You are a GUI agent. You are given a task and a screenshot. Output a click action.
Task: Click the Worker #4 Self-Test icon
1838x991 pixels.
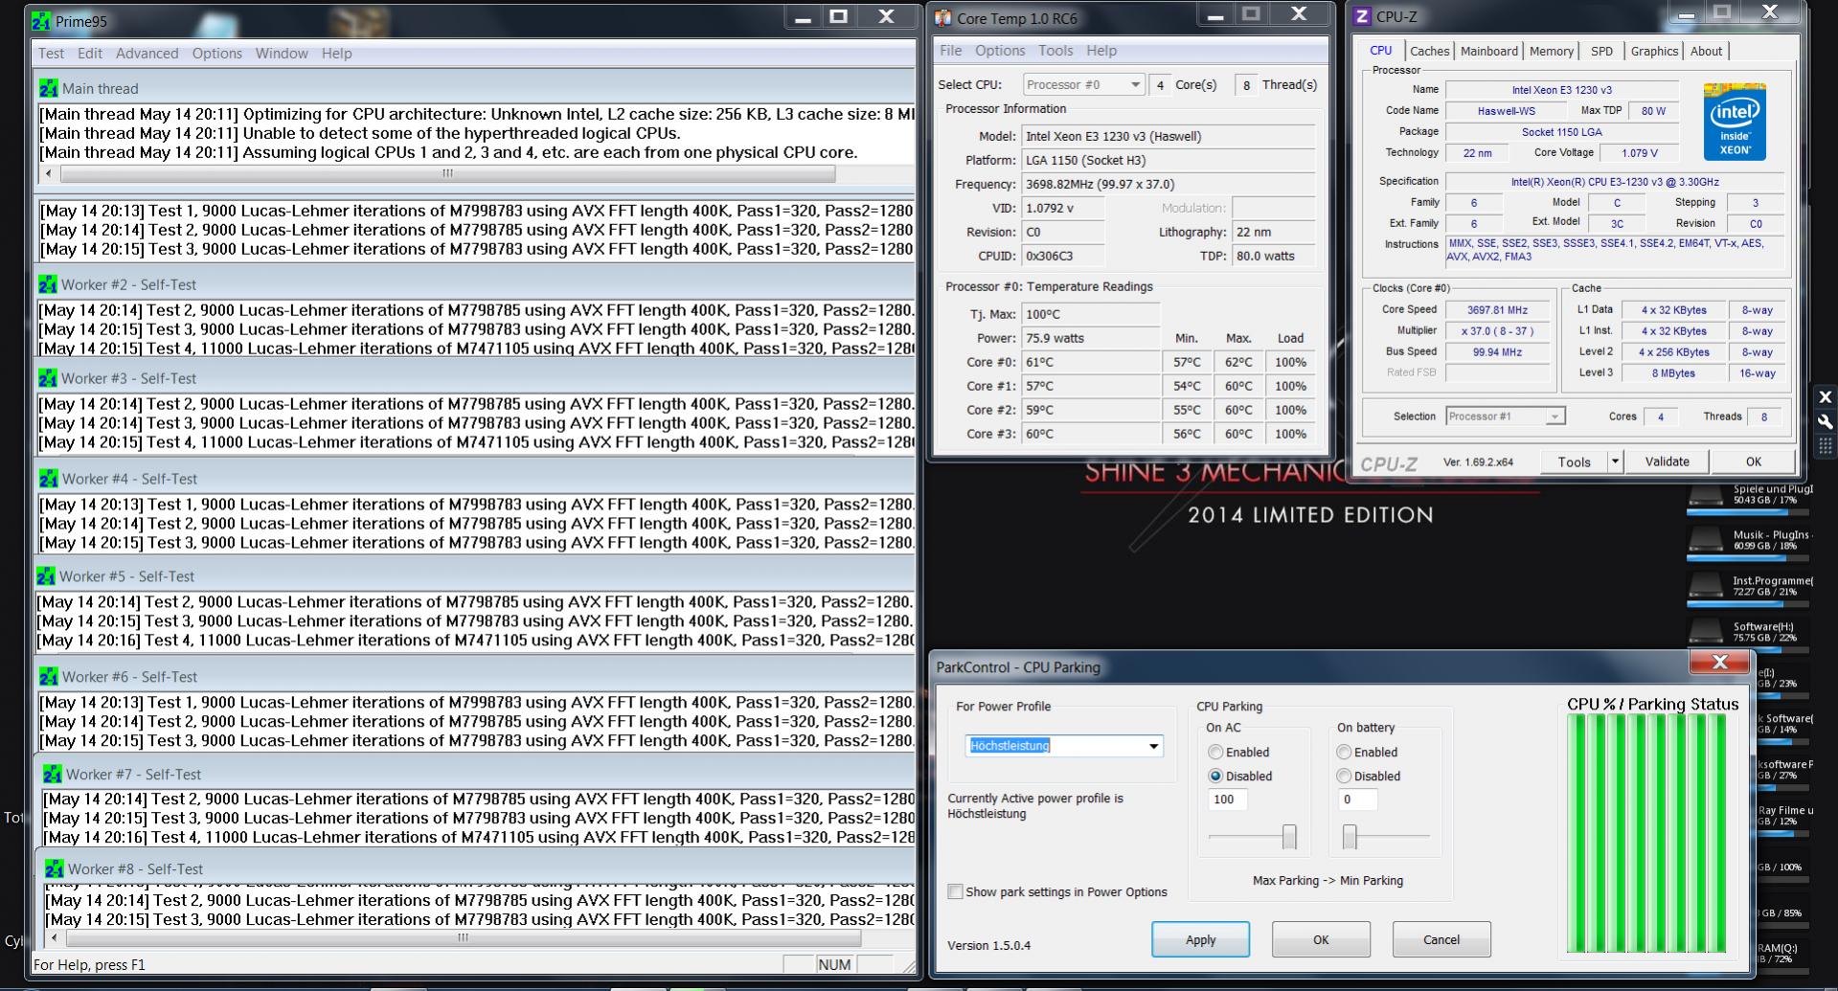(48, 479)
